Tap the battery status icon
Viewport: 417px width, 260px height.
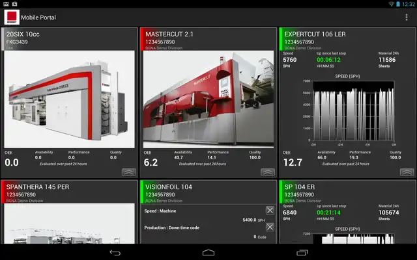[398, 4]
